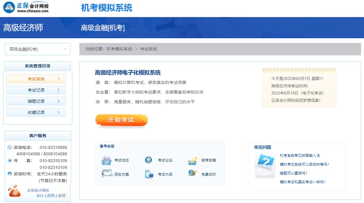
Task: Select 考试系统 in the sidebar menu
Action: (x=36, y=79)
